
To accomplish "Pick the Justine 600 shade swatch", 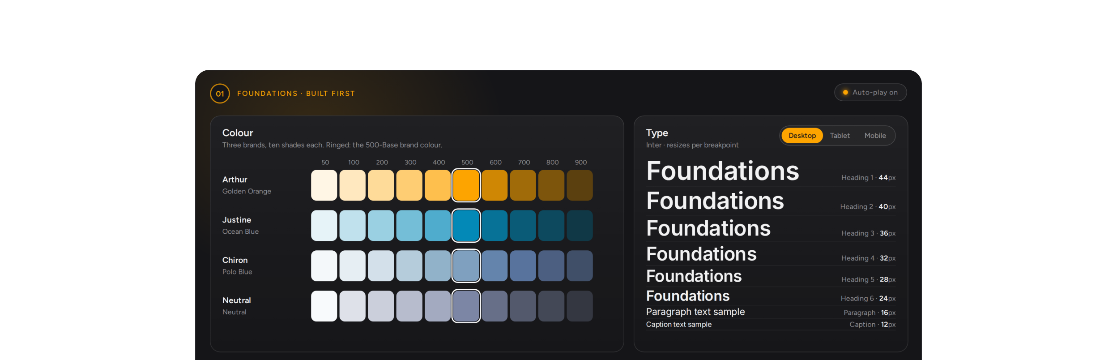I will 495,226.
